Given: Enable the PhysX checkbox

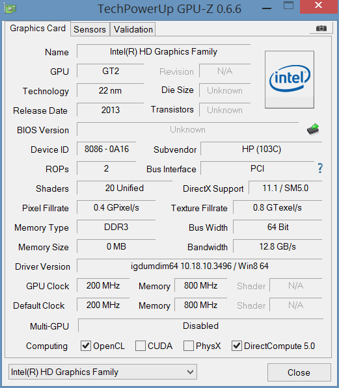Looking at the screenshot, I should 189,346.
